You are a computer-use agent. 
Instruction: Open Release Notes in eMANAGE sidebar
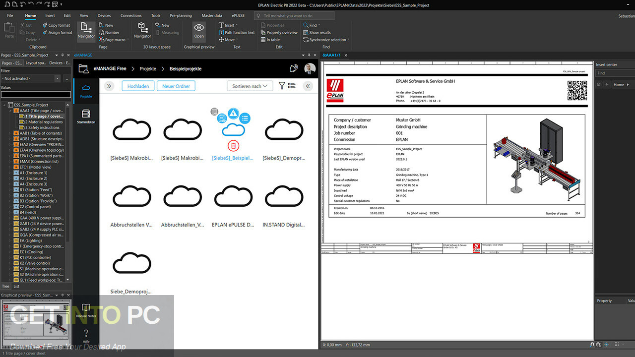pos(86,310)
